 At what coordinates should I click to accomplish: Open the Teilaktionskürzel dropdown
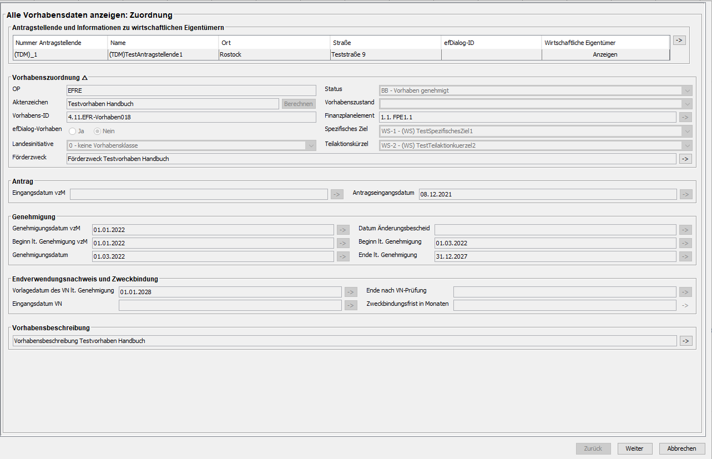click(688, 145)
